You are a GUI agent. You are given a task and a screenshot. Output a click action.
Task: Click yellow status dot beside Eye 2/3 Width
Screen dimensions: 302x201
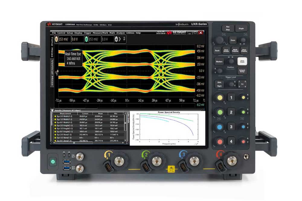coord(55,116)
